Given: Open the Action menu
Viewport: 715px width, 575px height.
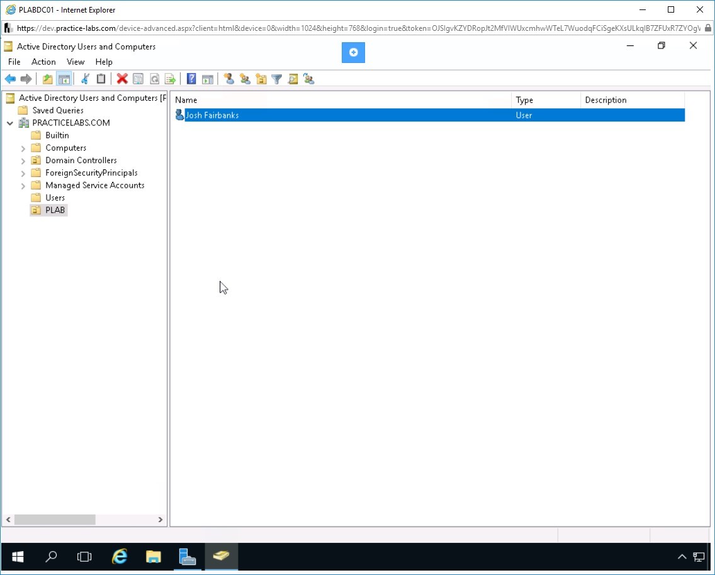Looking at the screenshot, I should click(x=43, y=62).
